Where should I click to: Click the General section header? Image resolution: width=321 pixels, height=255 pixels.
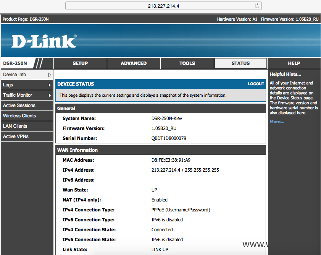coord(161,109)
